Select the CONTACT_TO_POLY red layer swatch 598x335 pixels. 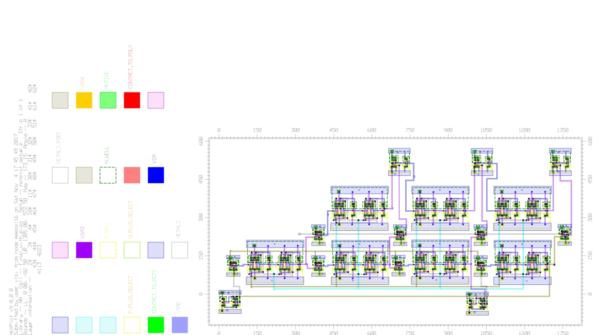132,101
